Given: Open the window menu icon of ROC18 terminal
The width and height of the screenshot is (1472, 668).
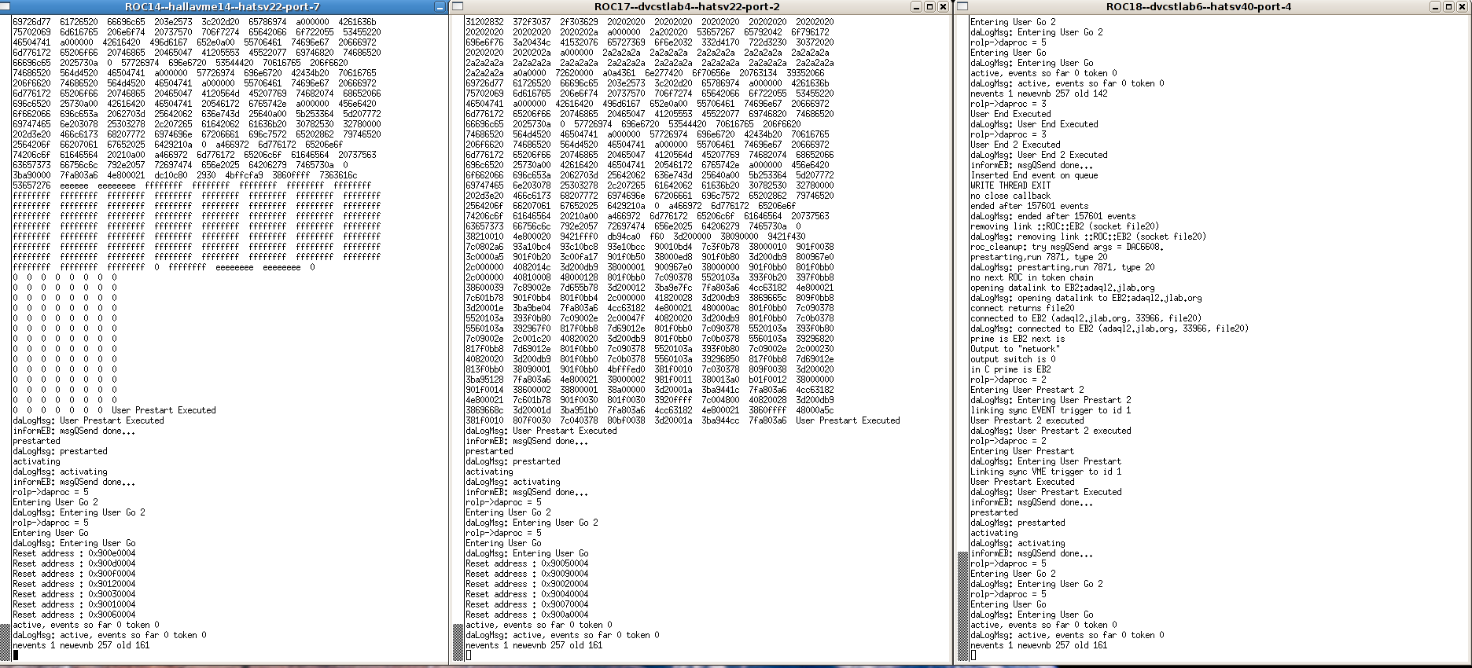Looking at the screenshot, I should pos(962,6).
